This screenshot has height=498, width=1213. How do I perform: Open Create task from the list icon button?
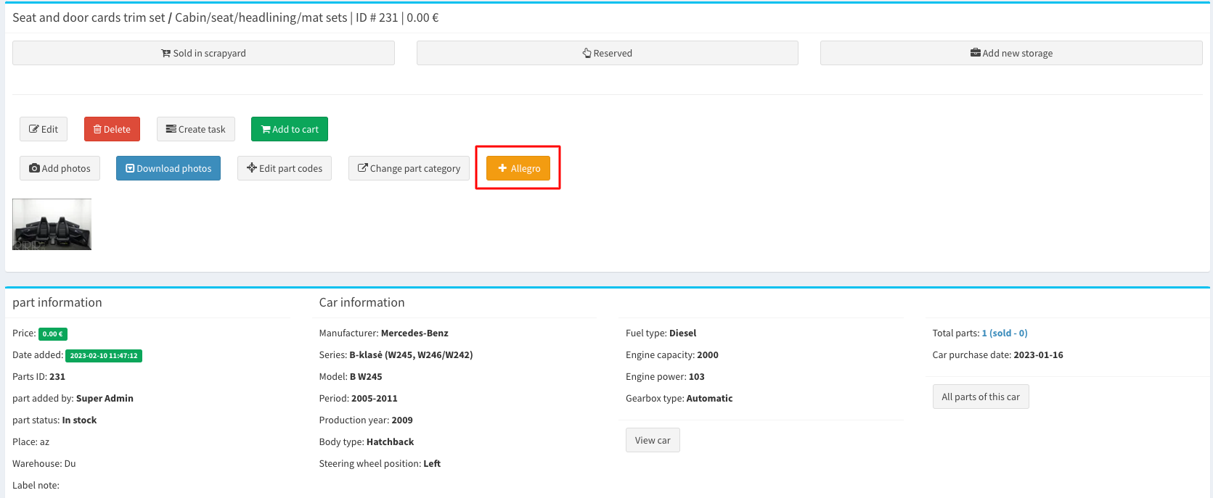(195, 129)
